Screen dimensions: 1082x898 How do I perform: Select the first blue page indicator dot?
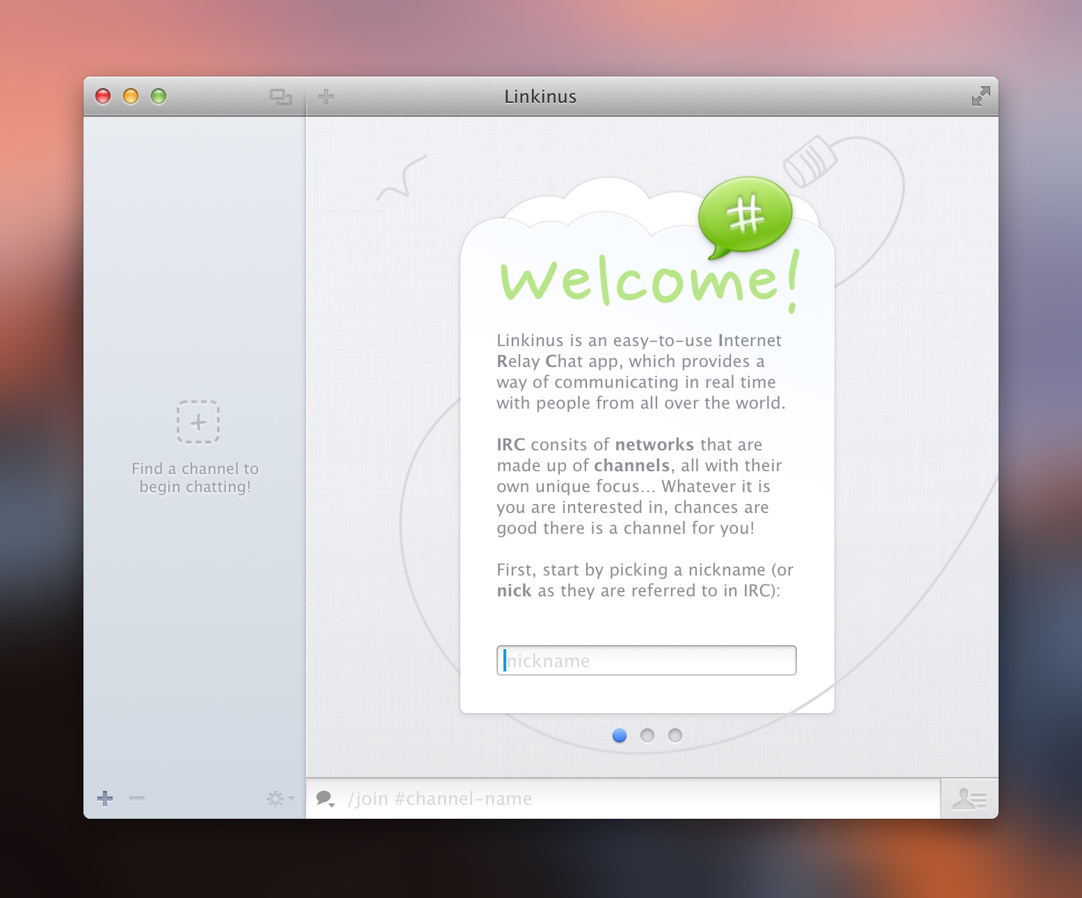tap(620, 735)
